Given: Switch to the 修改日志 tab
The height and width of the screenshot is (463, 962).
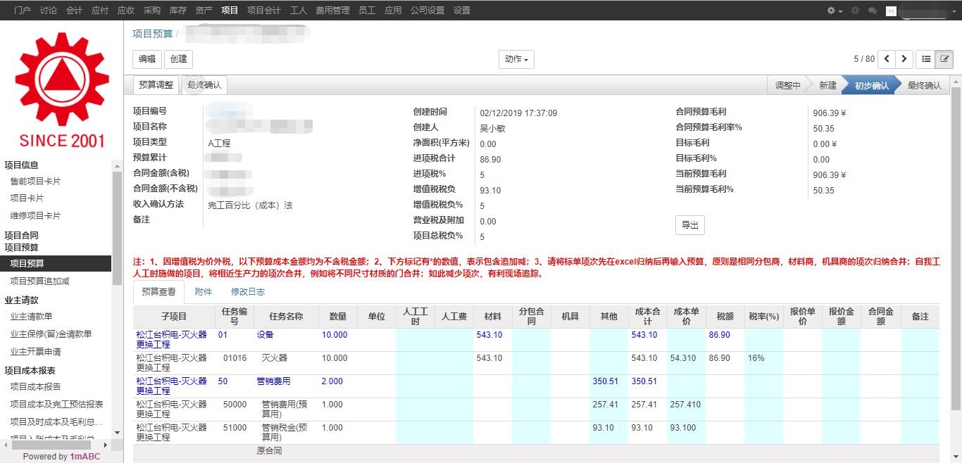Looking at the screenshot, I should click(x=248, y=291).
